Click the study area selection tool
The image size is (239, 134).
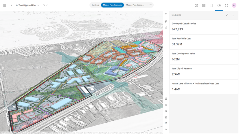point(166,21)
